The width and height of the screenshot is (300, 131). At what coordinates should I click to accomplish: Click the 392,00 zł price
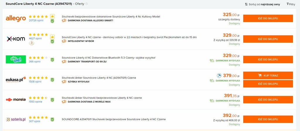click(231, 115)
